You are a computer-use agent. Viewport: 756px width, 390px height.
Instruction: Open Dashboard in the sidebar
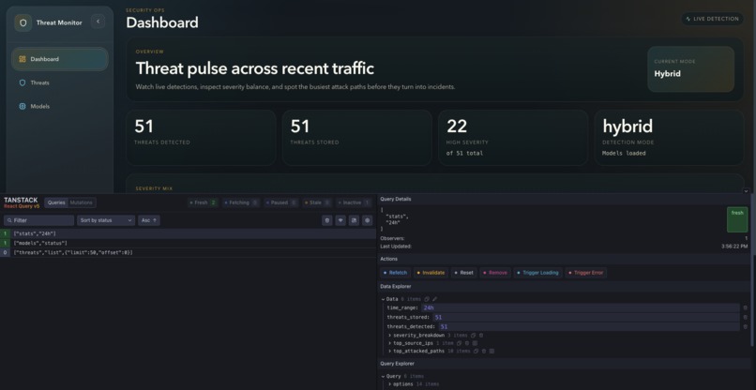tap(60, 59)
